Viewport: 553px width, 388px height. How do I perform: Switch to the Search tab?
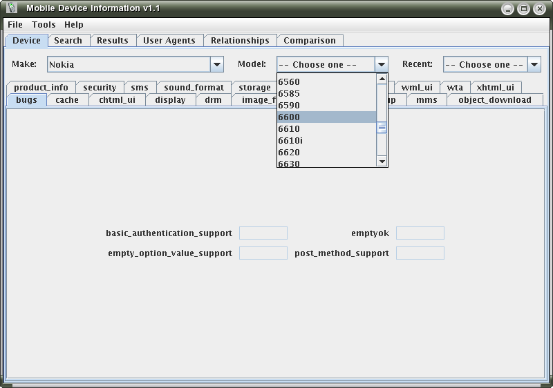[68, 41]
